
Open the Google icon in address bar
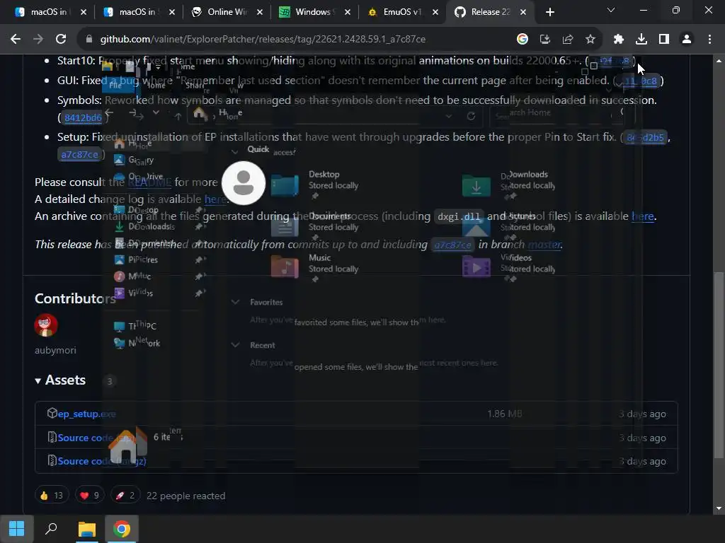[523, 40]
